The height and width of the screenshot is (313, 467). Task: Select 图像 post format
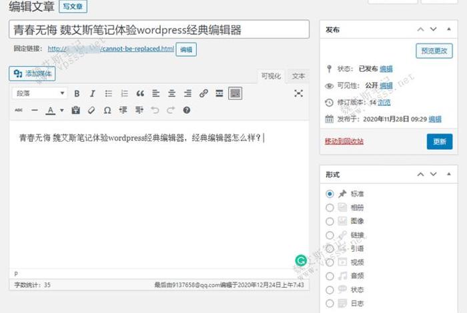(330, 221)
